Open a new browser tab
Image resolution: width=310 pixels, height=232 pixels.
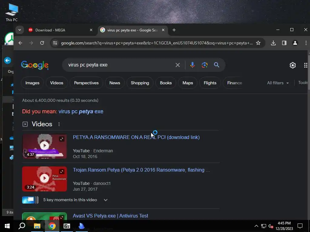tap(174, 30)
